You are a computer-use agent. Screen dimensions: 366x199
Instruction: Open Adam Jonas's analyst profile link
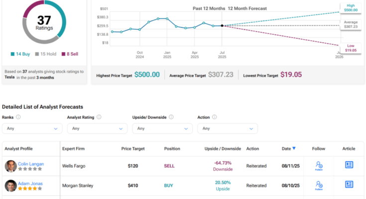pos(30,184)
